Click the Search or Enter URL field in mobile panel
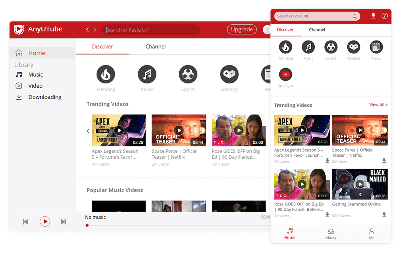This screenshot has width=407, height=254. 317,16
